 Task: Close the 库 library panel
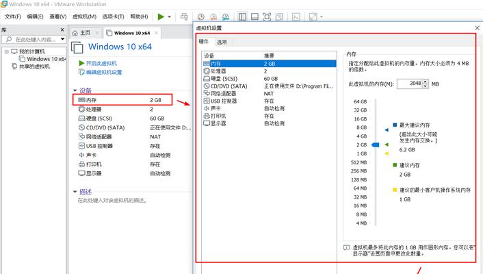point(62,29)
